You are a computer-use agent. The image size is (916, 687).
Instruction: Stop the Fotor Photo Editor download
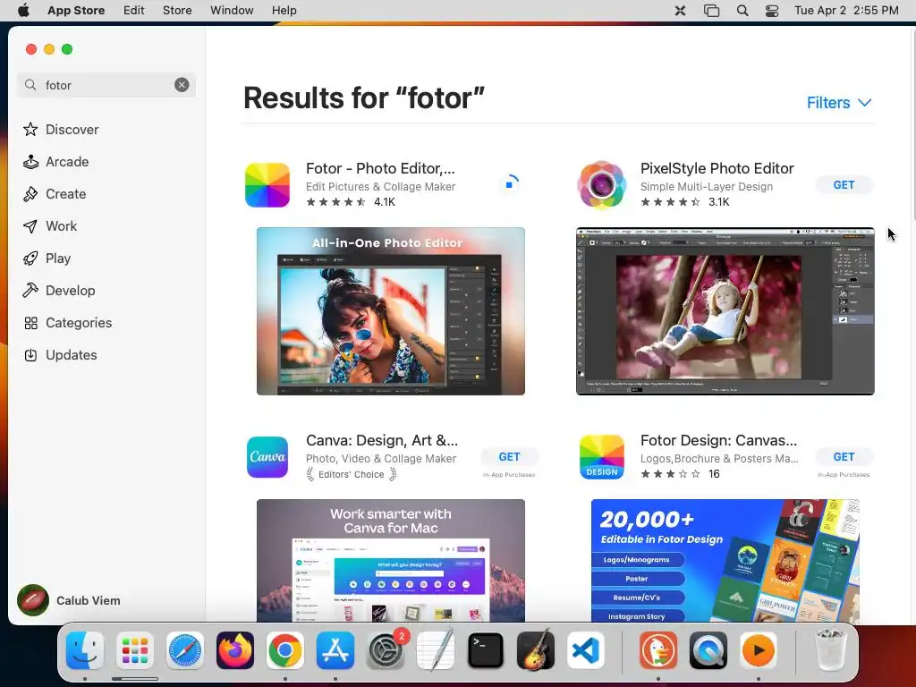pyautogui.click(x=509, y=184)
